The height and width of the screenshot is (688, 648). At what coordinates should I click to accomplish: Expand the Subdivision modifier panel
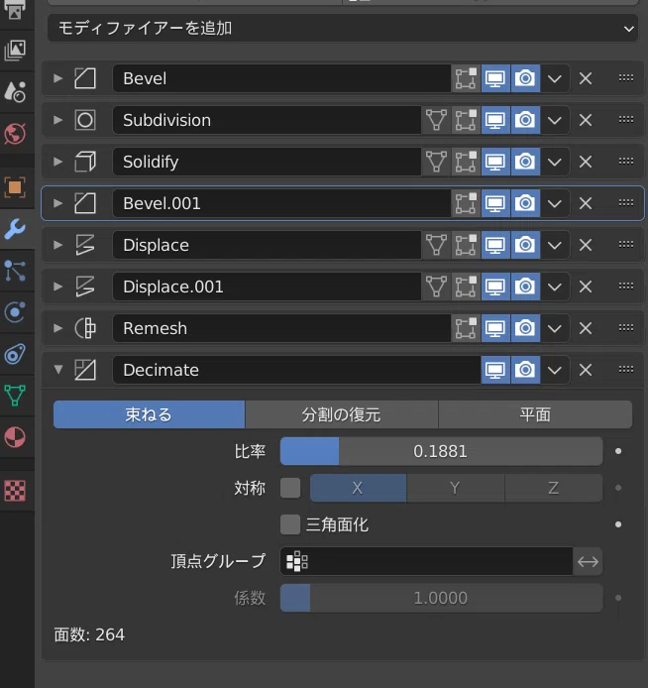tap(57, 120)
